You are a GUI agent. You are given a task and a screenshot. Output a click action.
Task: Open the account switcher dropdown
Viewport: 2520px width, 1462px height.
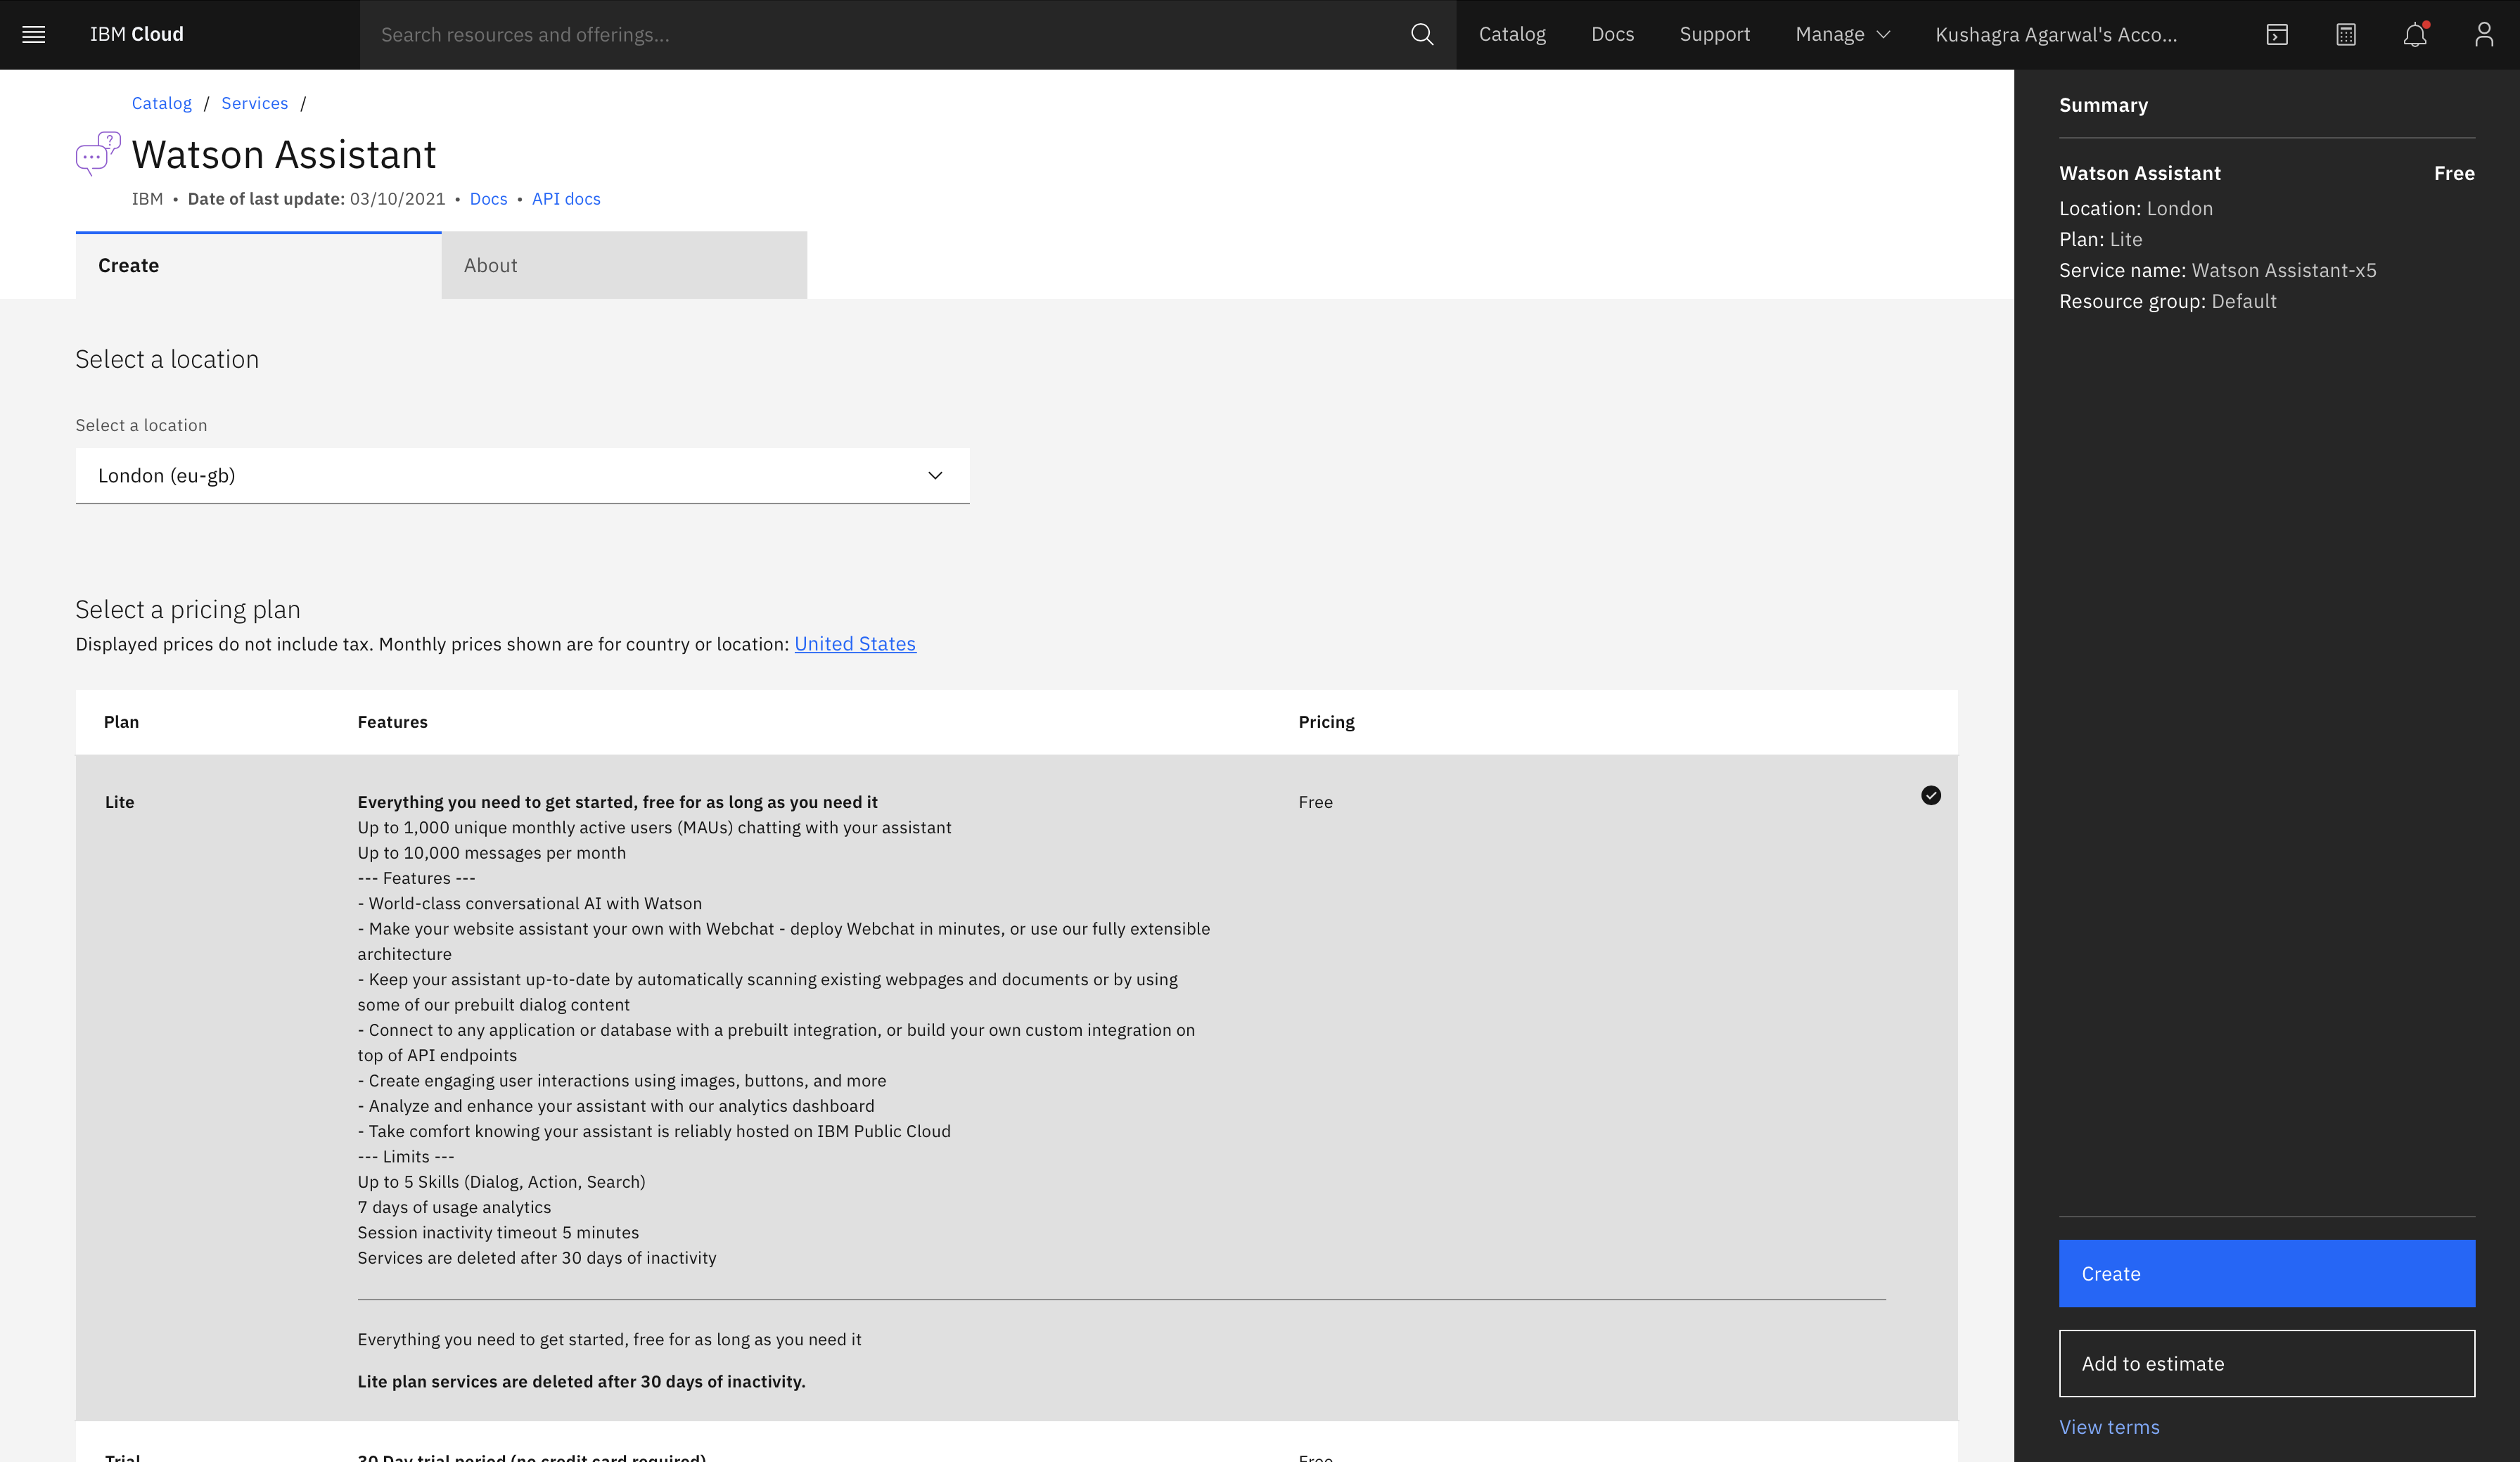point(2056,34)
